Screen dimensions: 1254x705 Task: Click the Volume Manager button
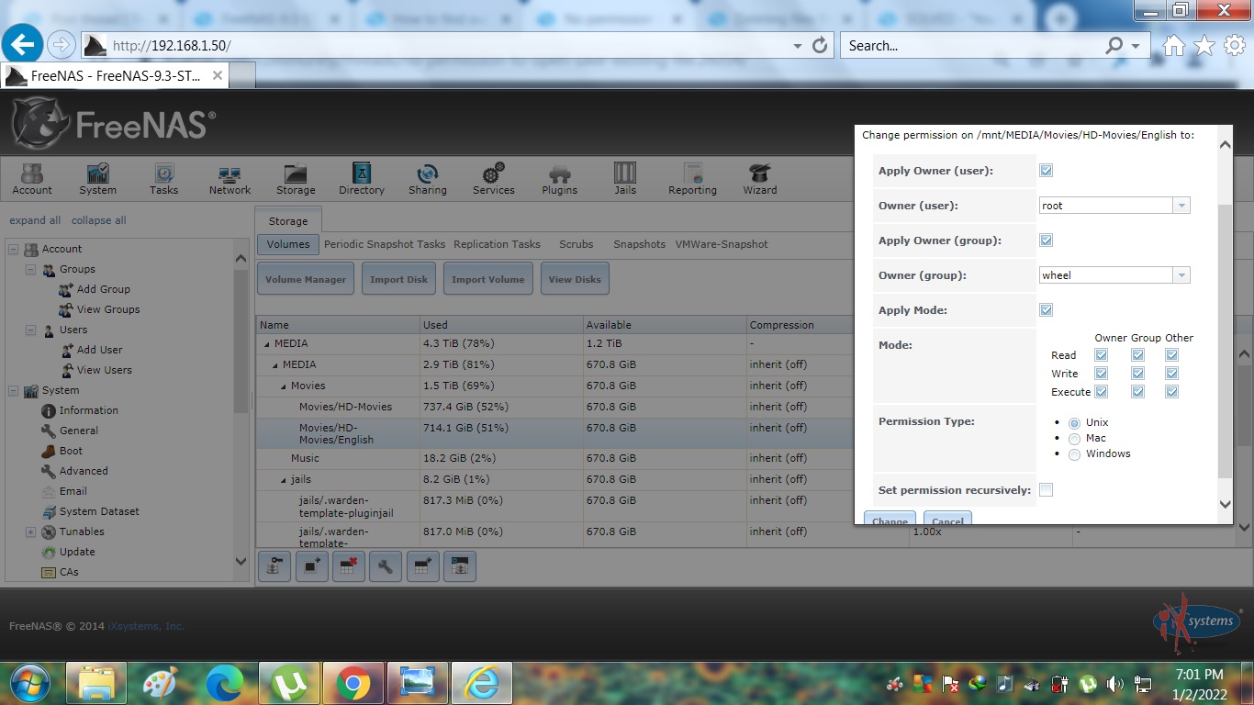pos(306,279)
